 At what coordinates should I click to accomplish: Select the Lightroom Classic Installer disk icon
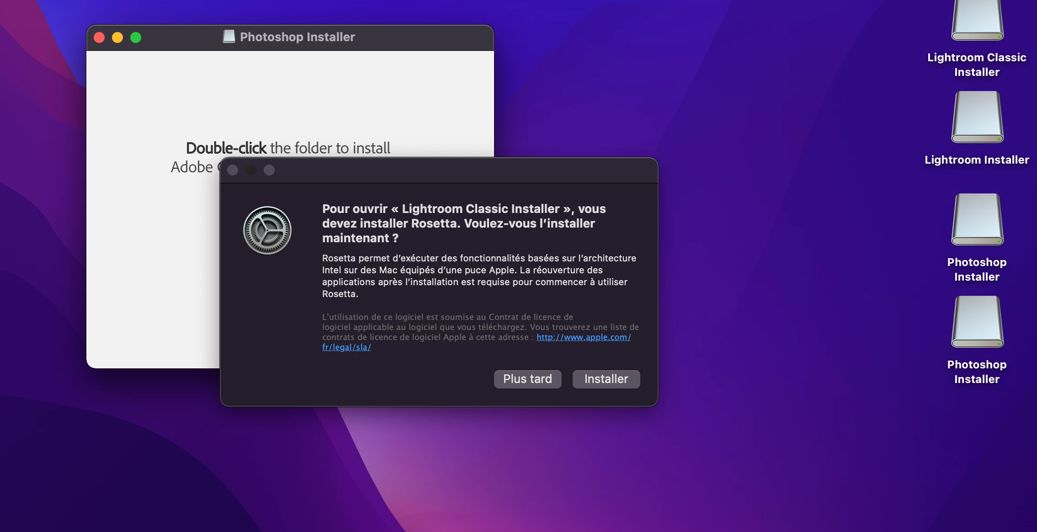[x=977, y=21]
